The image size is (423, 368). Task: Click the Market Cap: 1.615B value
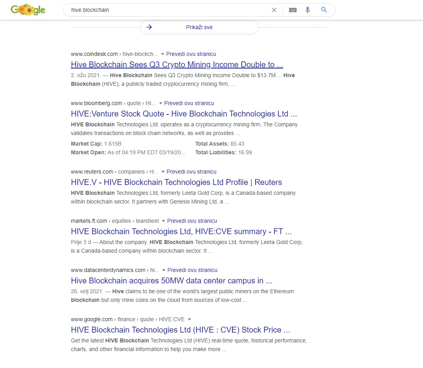point(96,144)
